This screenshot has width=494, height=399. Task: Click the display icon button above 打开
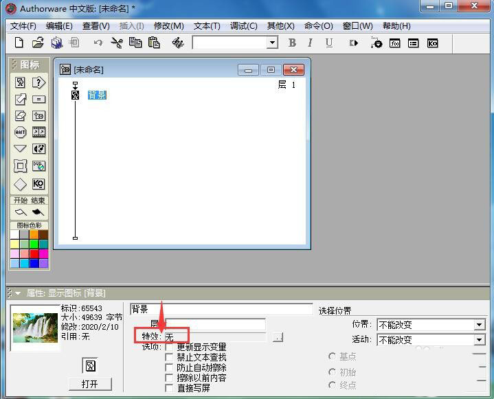[x=90, y=365]
